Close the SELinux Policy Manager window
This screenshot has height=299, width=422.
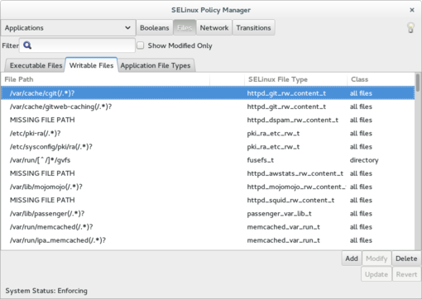(412, 10)
